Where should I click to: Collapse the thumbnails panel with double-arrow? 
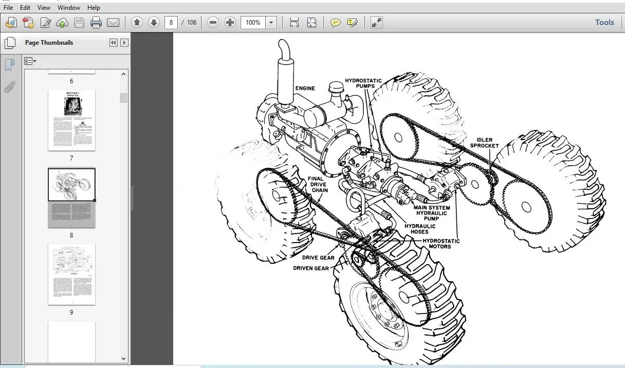tap(114, 43)
